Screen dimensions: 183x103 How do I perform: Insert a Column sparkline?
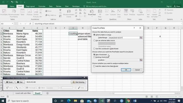(x=113, y=12)
